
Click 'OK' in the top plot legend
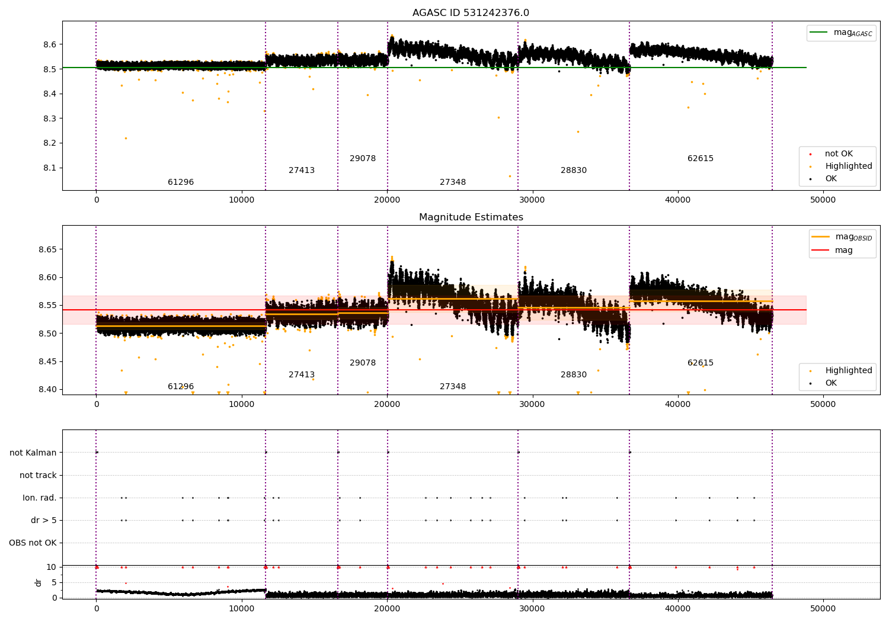tap(831, 179)
